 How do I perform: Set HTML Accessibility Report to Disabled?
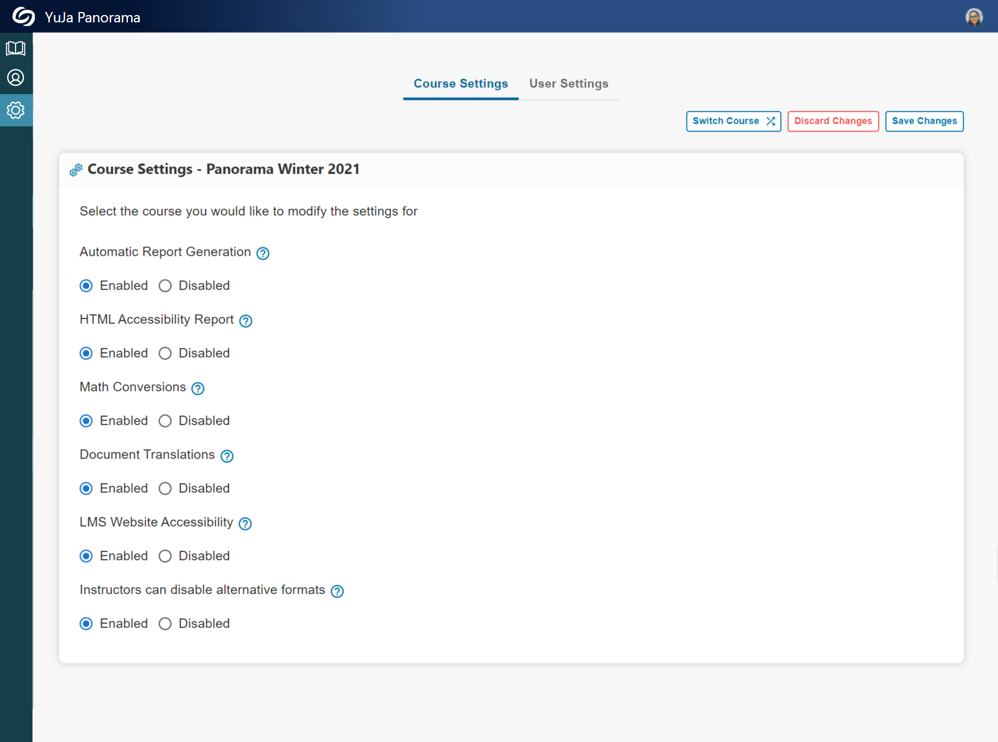click(165, 354)
